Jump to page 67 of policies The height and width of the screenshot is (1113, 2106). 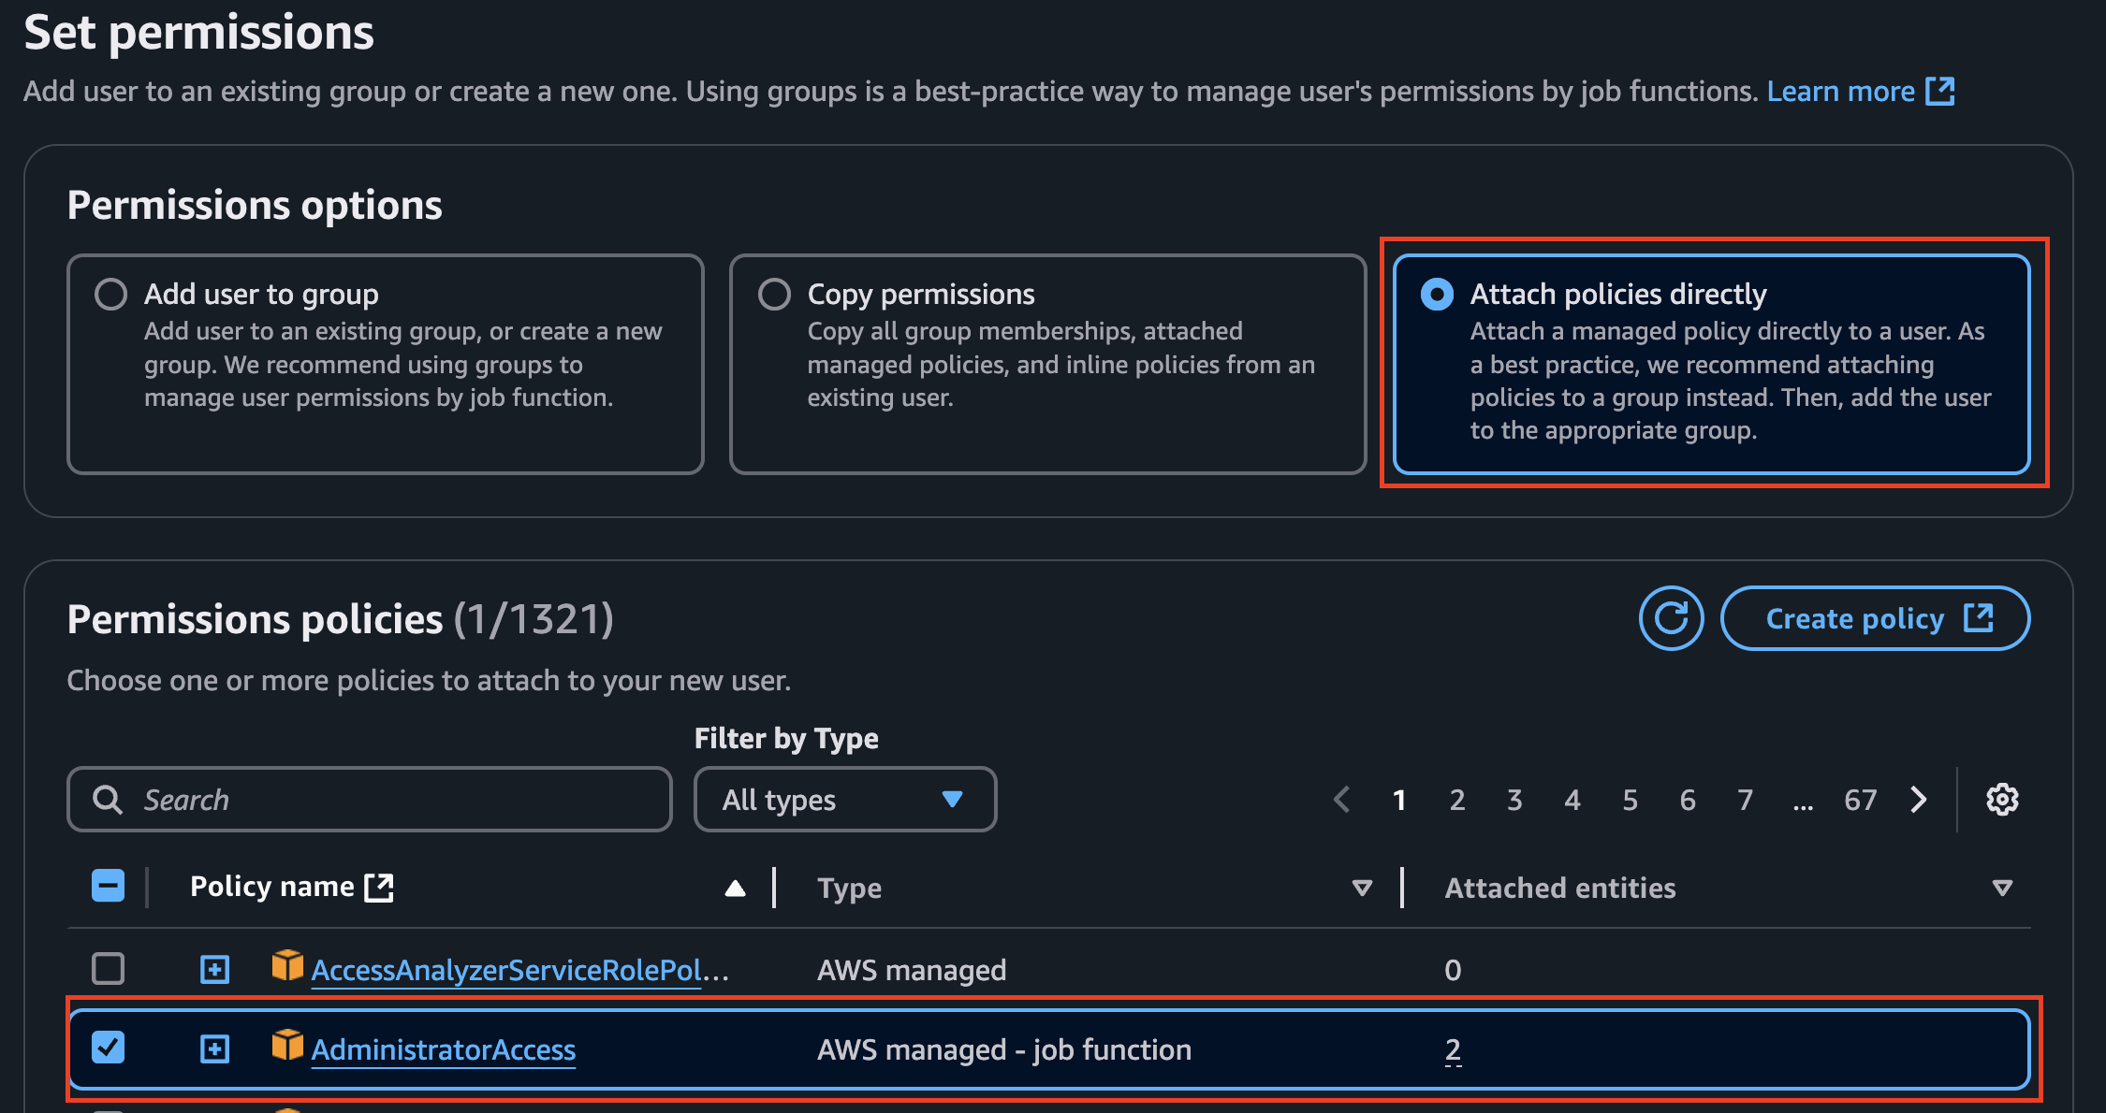[1861, 800]
